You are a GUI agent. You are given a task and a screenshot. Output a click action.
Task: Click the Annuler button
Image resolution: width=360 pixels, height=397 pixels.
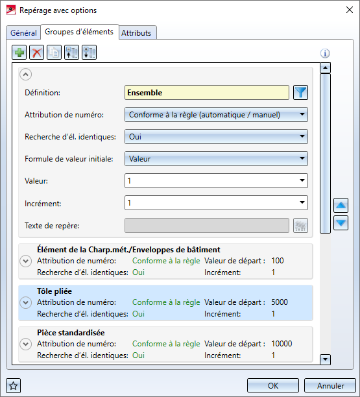click(x=330, y=385)
